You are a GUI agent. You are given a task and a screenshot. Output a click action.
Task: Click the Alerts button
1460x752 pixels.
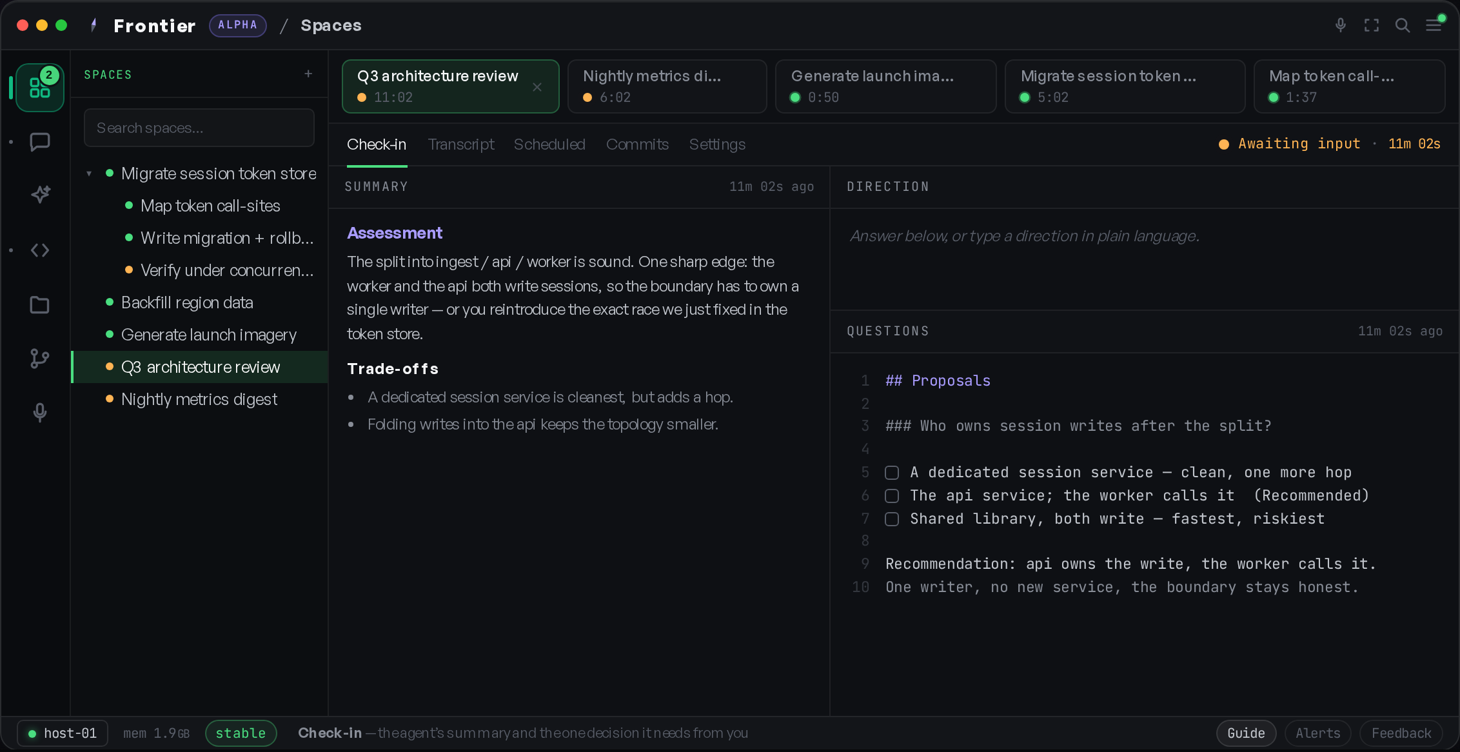point(1318,733)
